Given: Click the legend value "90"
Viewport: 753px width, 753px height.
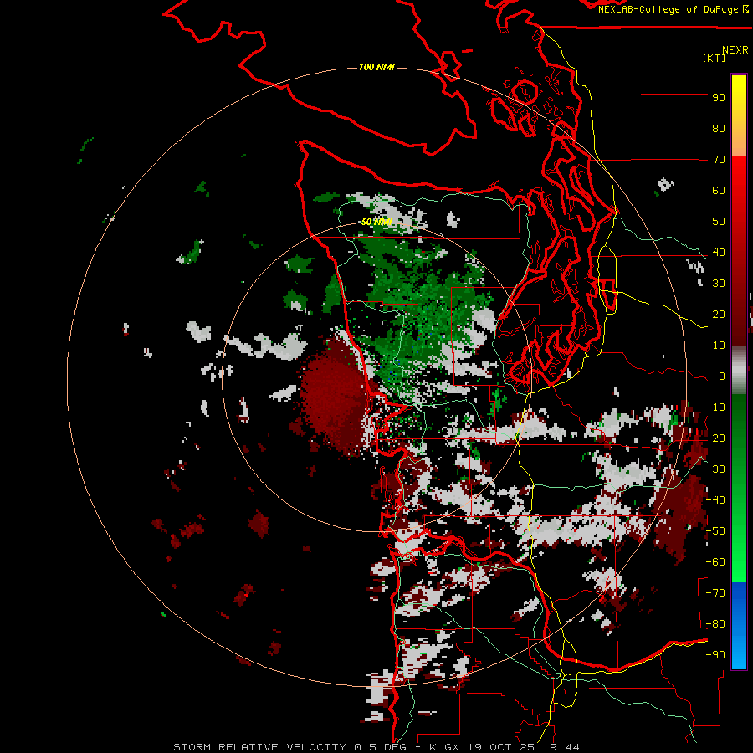Looking at the screenshot, I should (x=719, y=98).
